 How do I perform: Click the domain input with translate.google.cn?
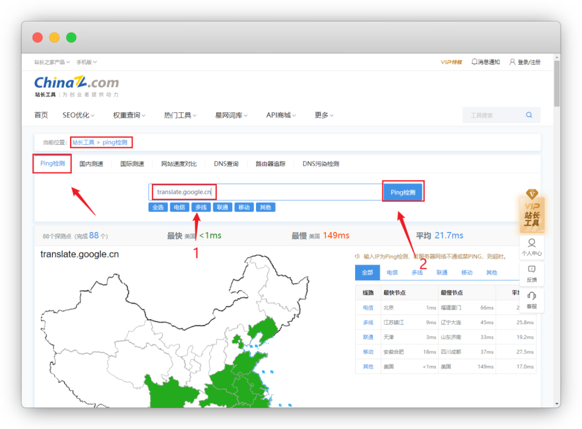[x=265, y=192]
